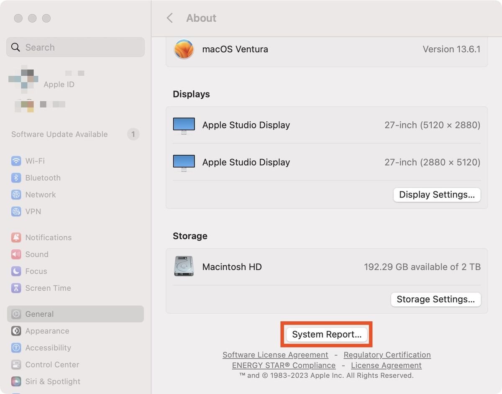
Task: Select Focus label in sidebar
Action: pos(36,271)
